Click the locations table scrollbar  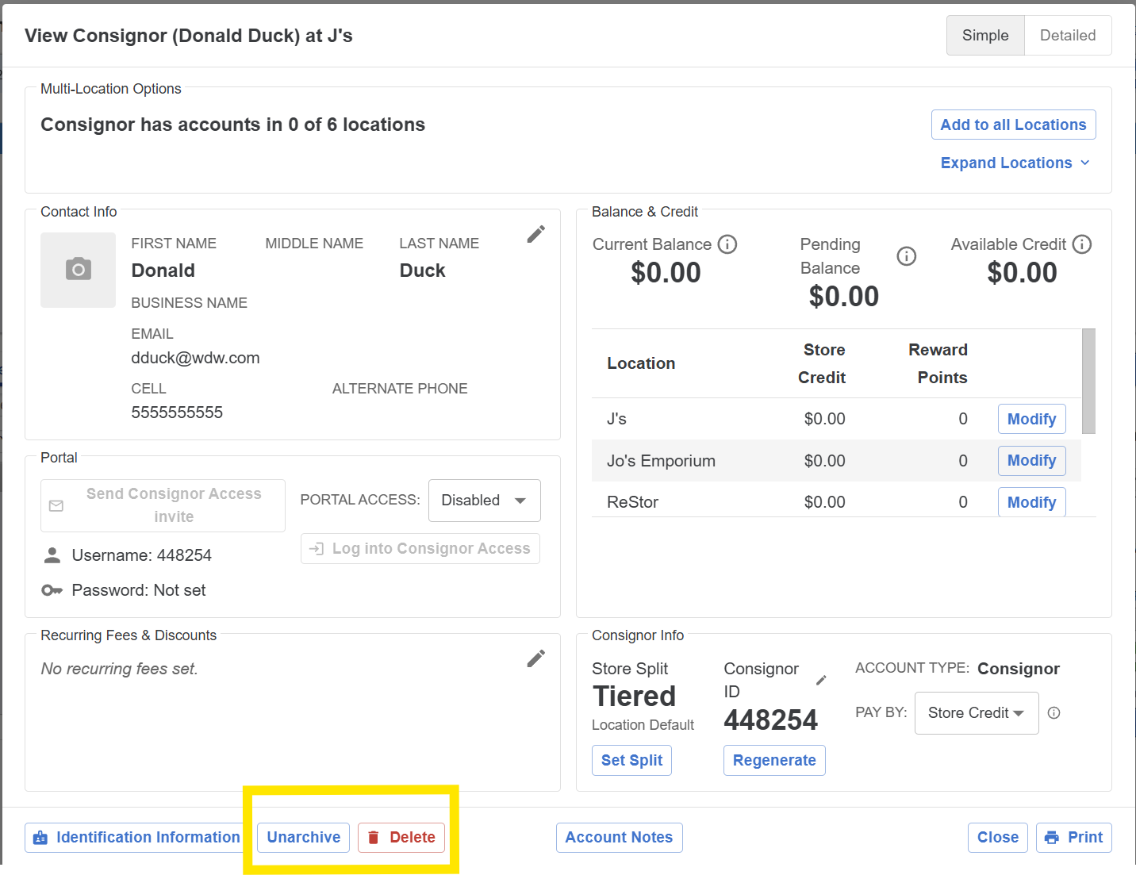[1088, 382]
